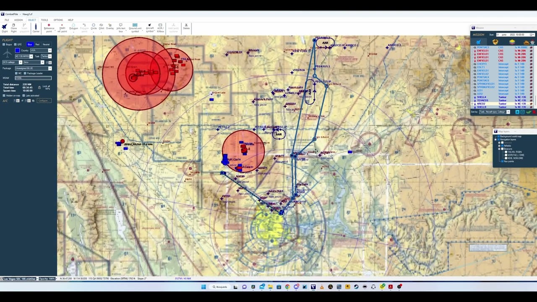Open the FILE menu

click(7, 20)
